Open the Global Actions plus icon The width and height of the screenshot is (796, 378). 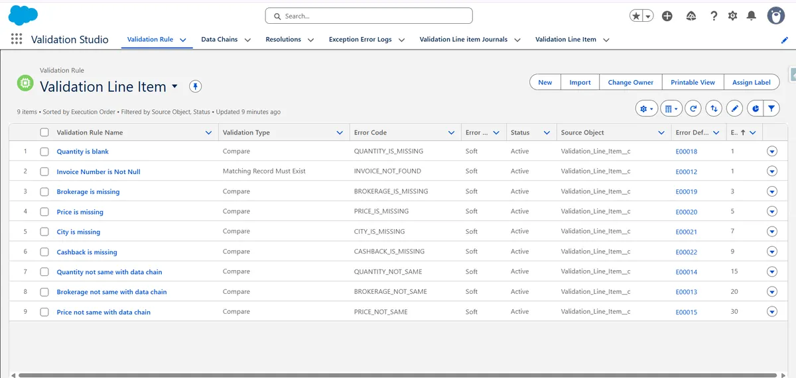667,16
